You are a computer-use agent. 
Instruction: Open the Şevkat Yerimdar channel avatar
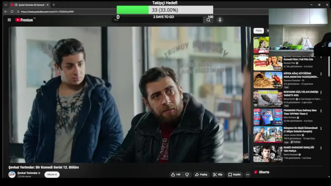click(x=12, y=174)
